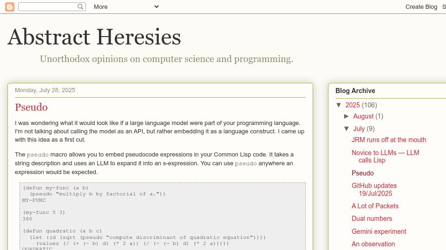Open the More dropdown menu

[126, 7]
